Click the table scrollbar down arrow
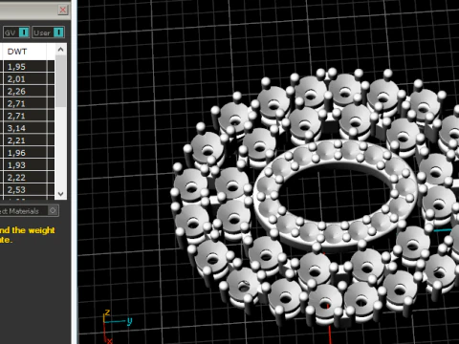 (x=60, y=194)
